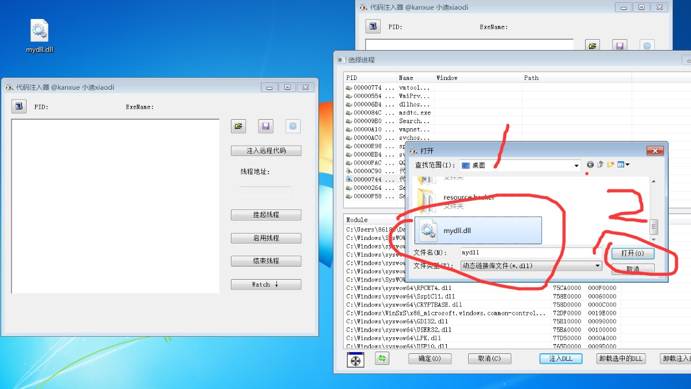691x389 pixels.
Task: Click the back navigation icon in Open dialog
Action: [x=590, y=165]
